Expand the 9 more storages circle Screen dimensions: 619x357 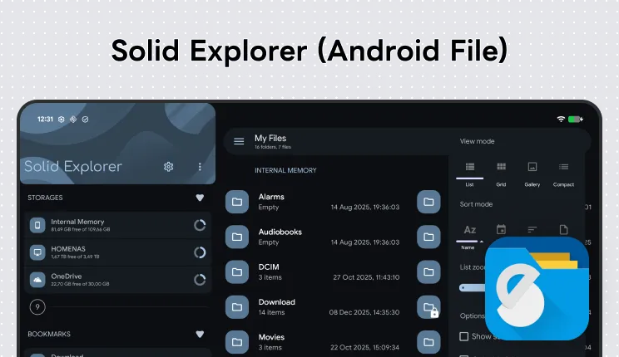(x=37, y=307)
